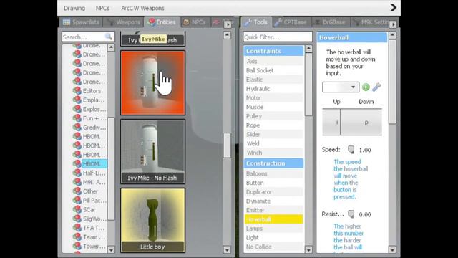Select the Slider constraint tool
This screenshot has height=258, width=458.
coord(273,134)
